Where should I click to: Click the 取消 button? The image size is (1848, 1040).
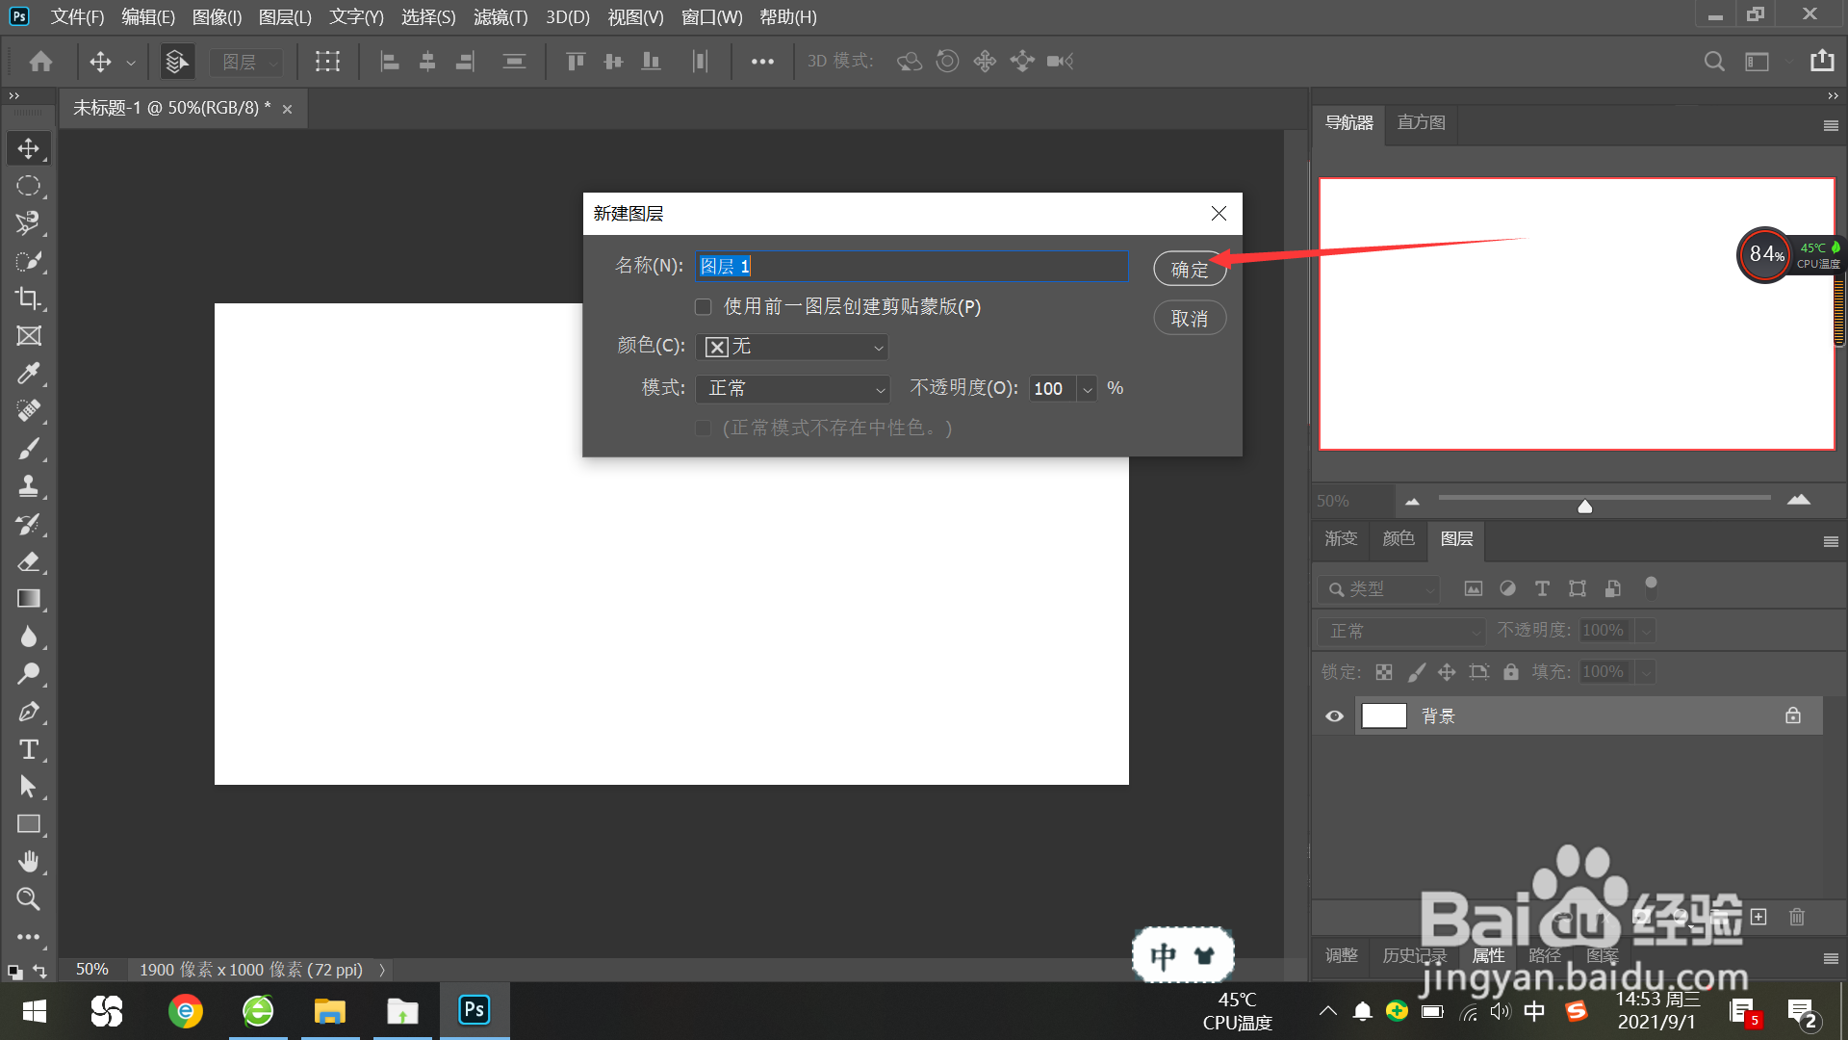(1189, 319)
